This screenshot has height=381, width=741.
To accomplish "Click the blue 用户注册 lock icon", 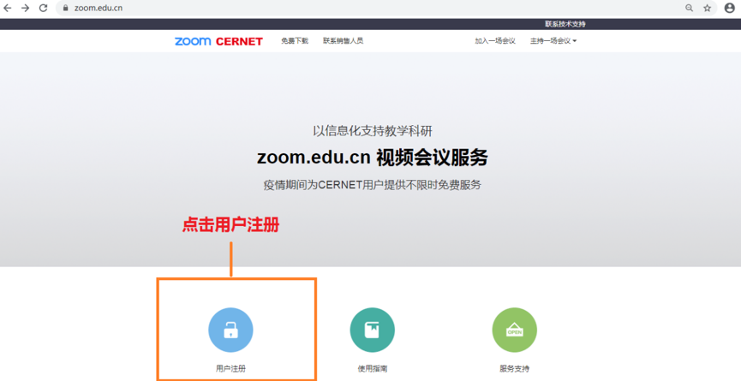I will point(230,330).
